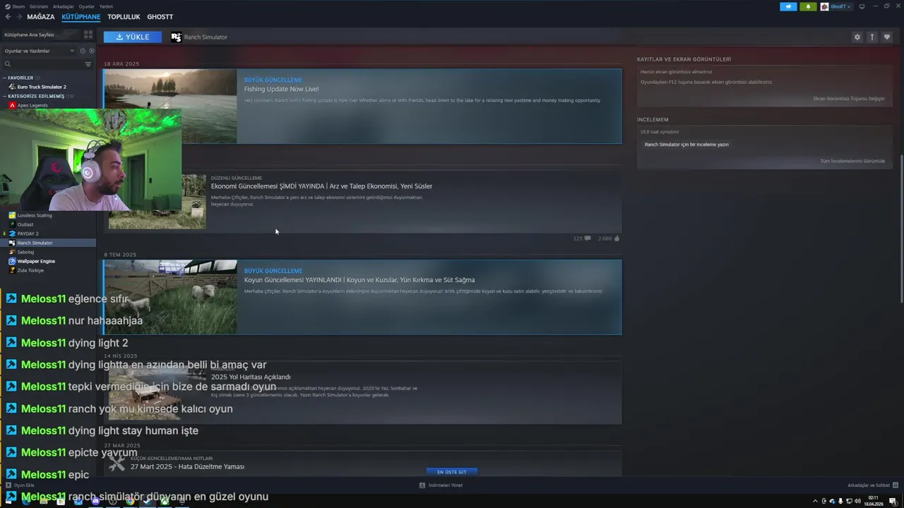The image size is (904, 508).
Task: Click Tüm İncelemelerimi Görüntüle link
Action: [x=852, y=161]
